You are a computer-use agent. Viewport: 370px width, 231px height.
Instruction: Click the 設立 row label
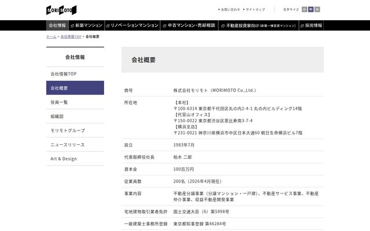[x=128, y=145]
